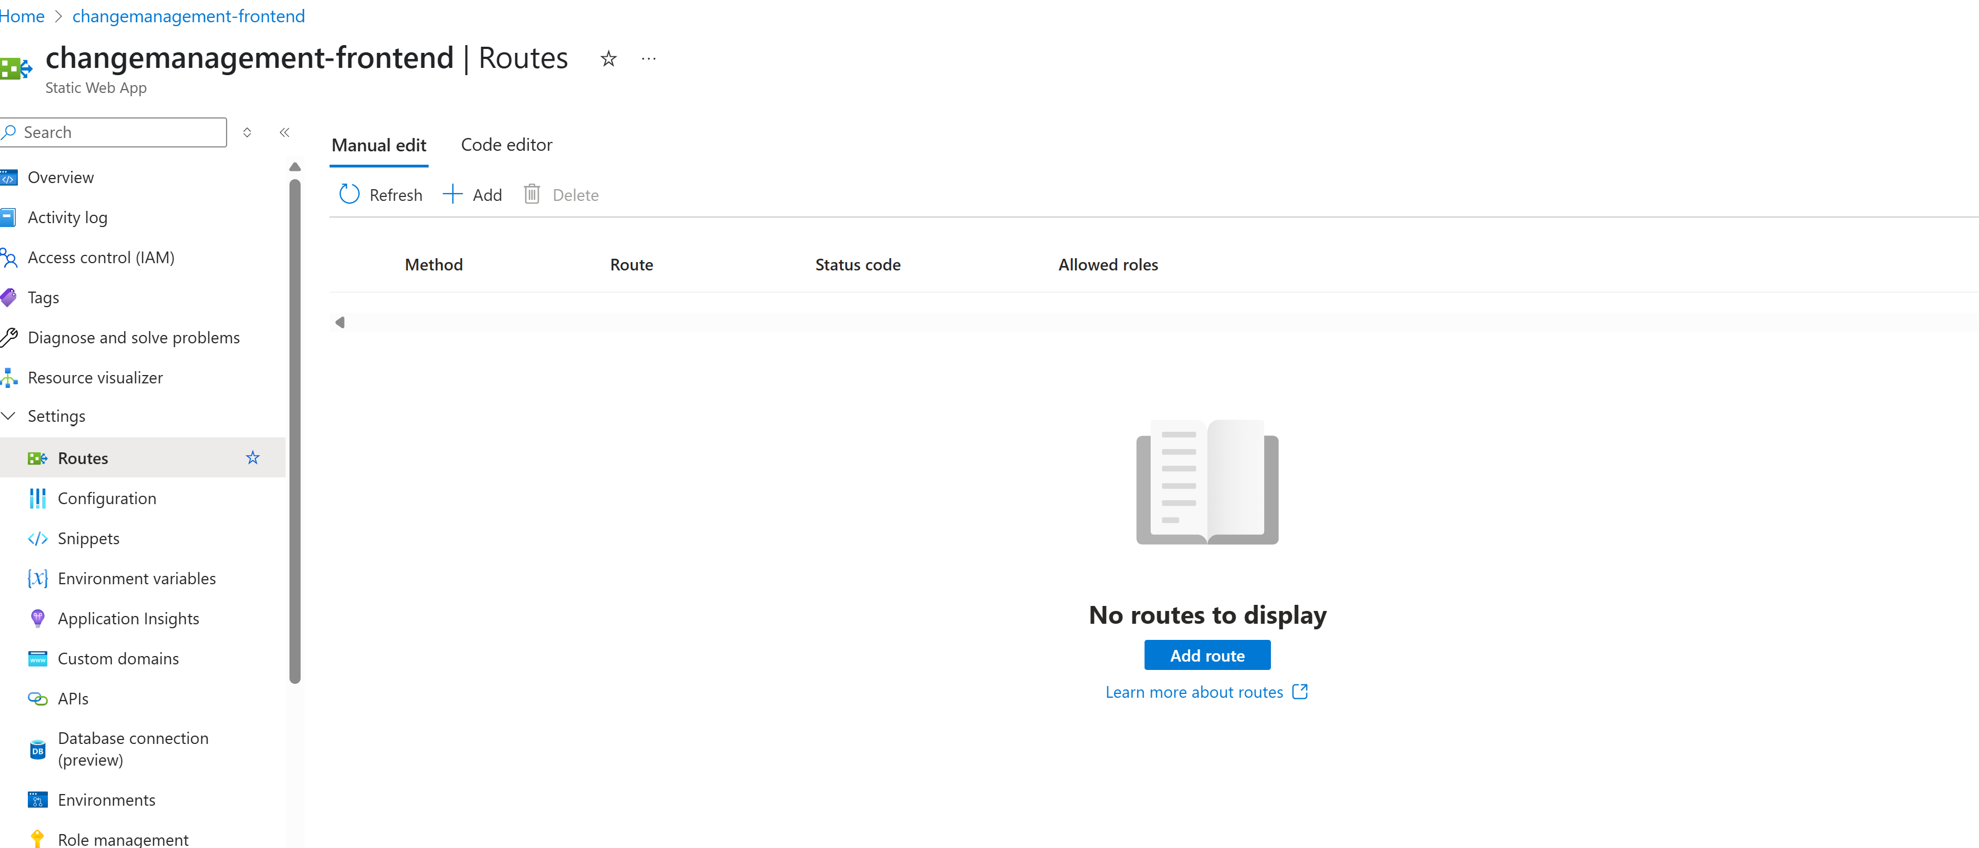
Task: Collapse the sidebar with double chevron
Action: [x=284, y=132]
